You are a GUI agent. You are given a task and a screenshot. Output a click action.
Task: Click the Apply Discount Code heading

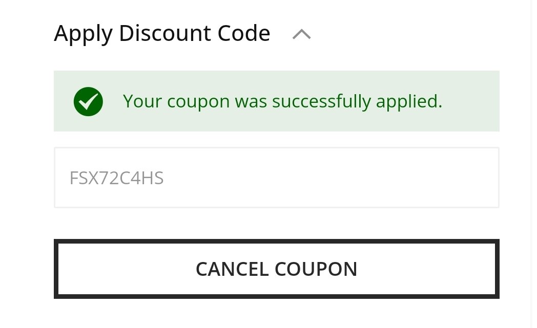[162, 34]
